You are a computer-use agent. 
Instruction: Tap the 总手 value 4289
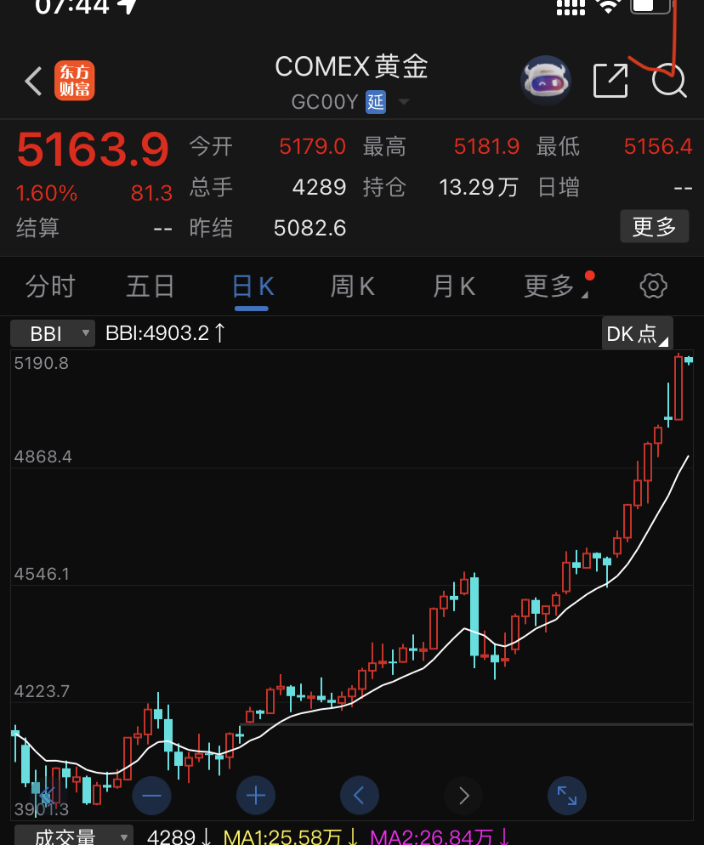coord(319,188)
